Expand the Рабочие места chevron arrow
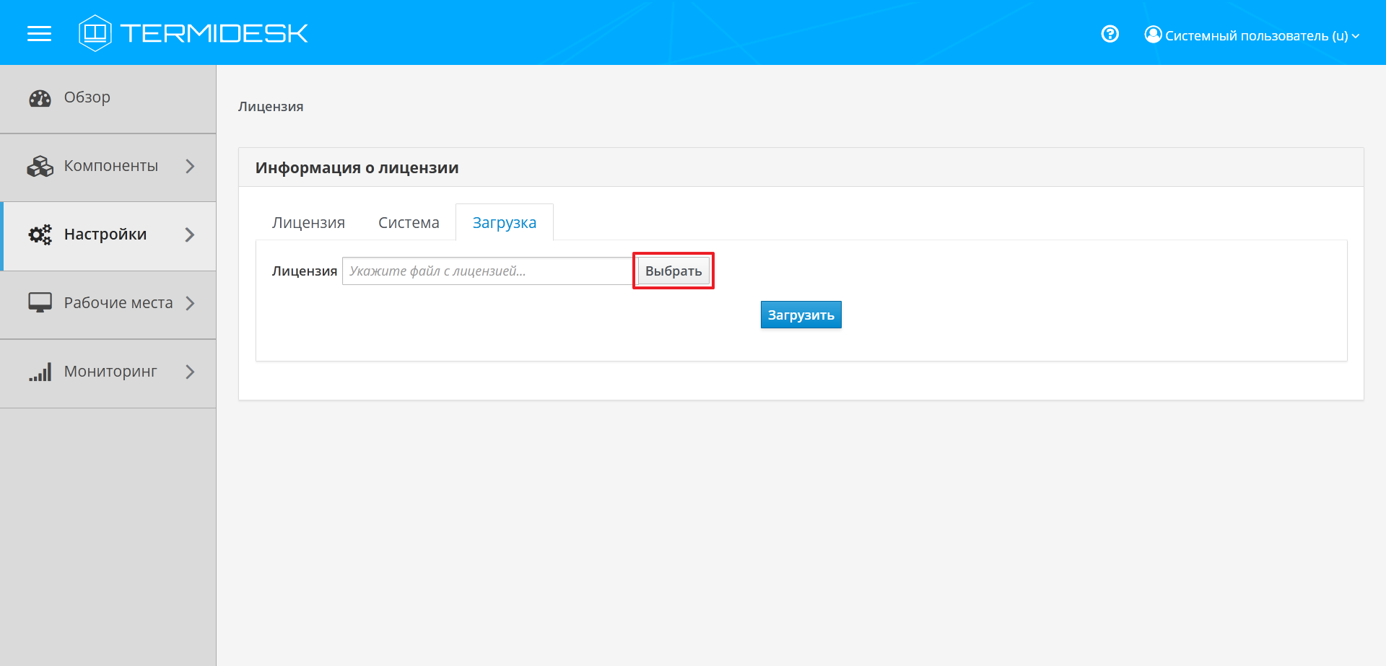Viewport: 1386px width, 666px height. click(190, 304)
